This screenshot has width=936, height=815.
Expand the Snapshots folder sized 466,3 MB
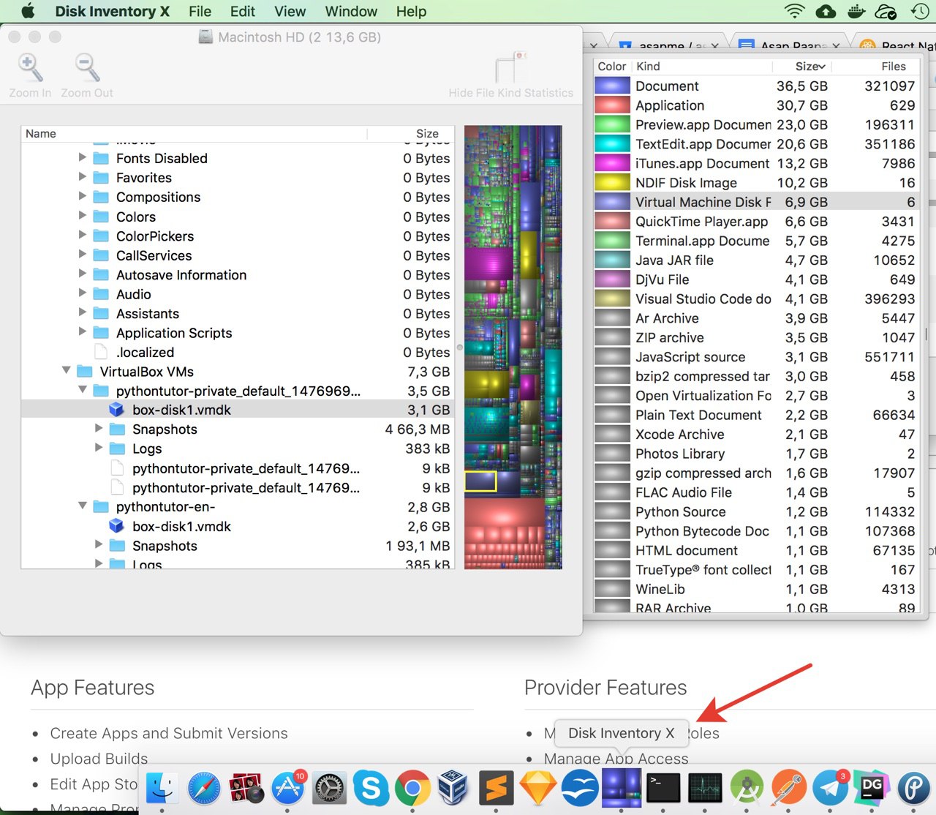pyautogui.click(x=99, y=429)
